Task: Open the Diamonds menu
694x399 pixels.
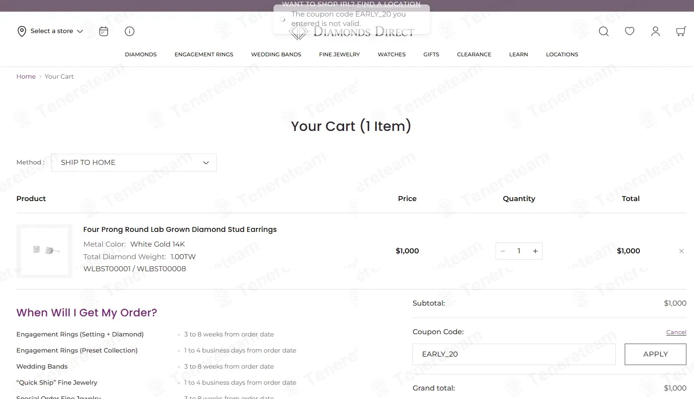Action: click(x=141, y=55)
